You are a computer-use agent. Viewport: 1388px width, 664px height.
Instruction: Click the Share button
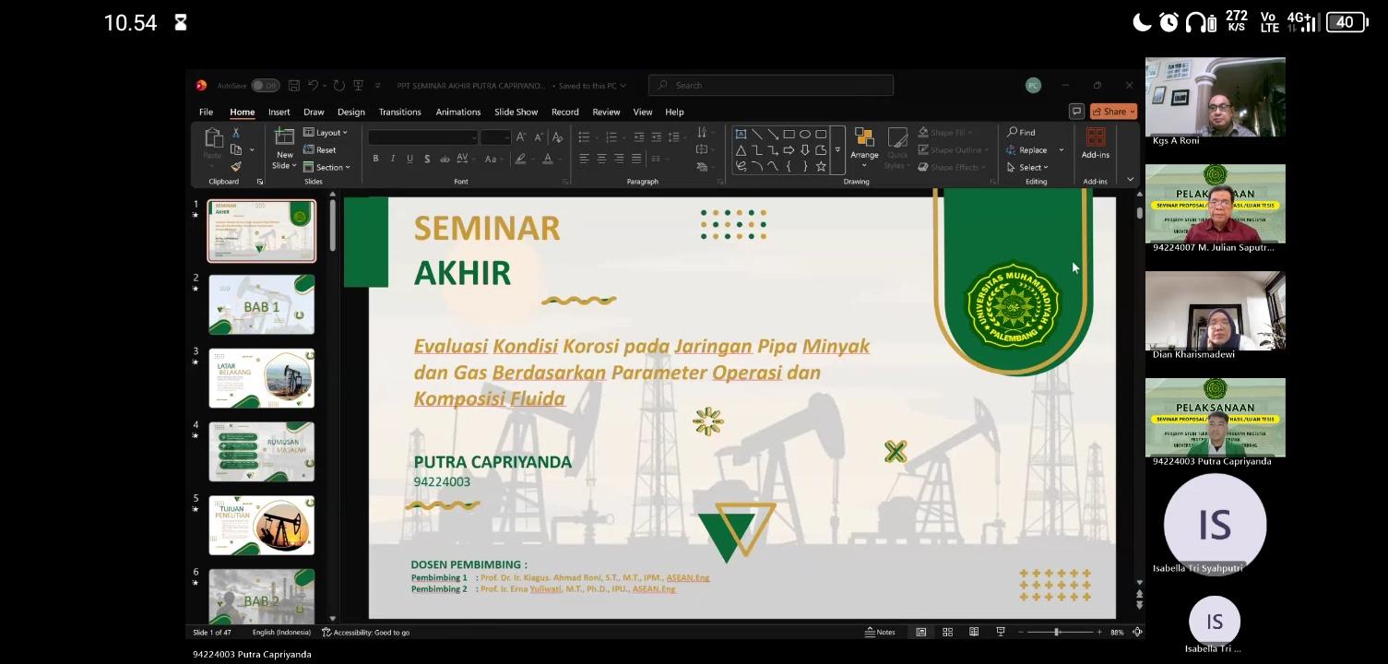(x=1113, y=112)
